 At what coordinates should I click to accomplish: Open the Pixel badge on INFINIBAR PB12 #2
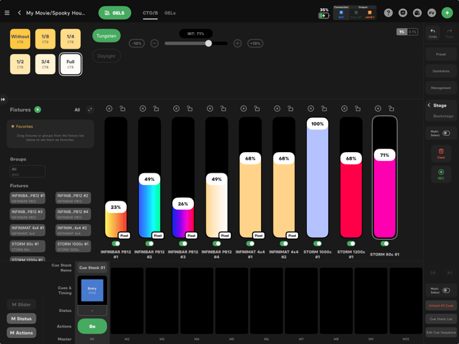(158, 235)
